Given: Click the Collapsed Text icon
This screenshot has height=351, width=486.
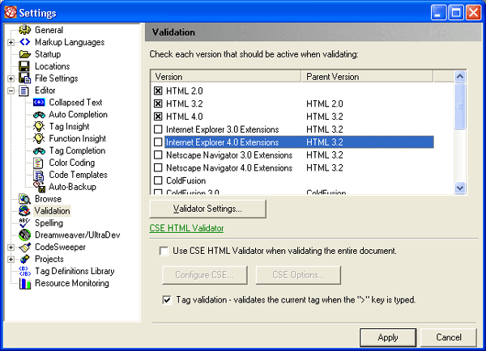Looking at the screenshot, I should [x=39, y=103].
